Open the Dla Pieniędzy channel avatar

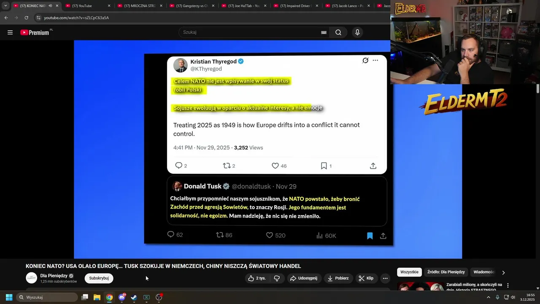pos(31,278)
